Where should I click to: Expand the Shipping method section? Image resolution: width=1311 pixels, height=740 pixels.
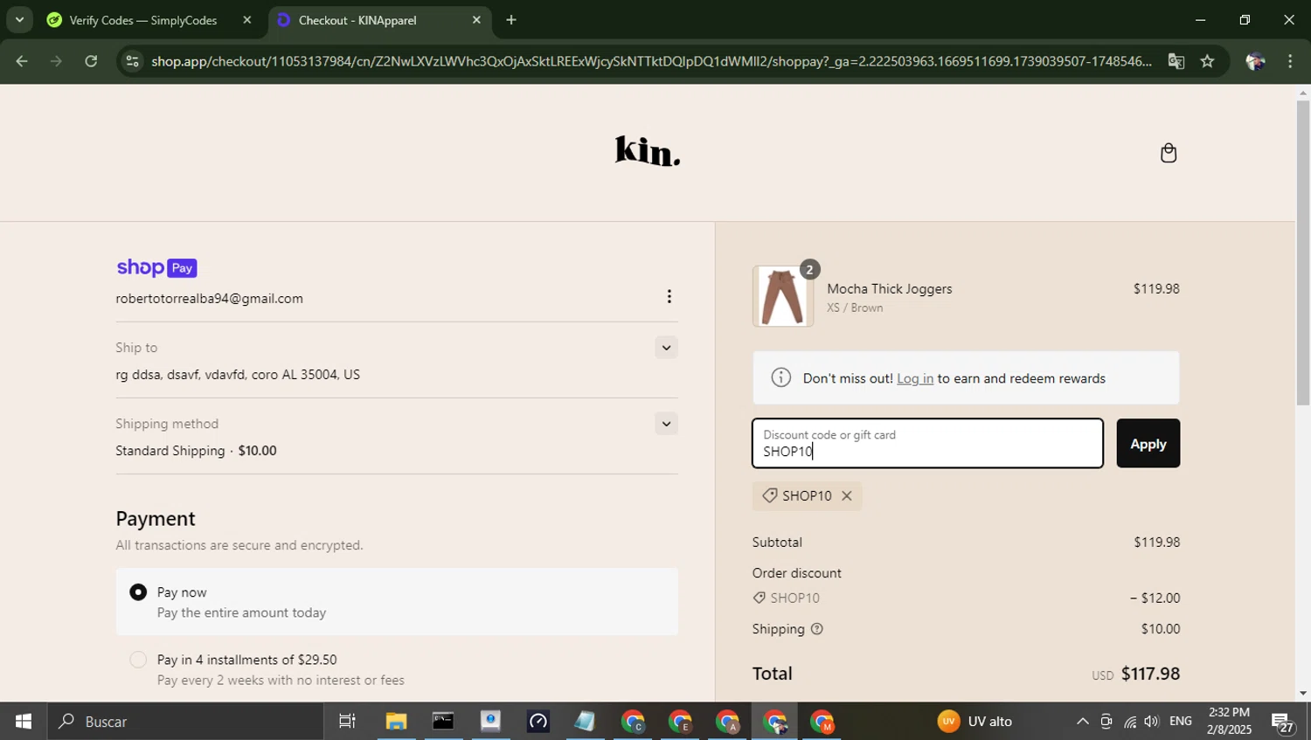coord(666,424)
